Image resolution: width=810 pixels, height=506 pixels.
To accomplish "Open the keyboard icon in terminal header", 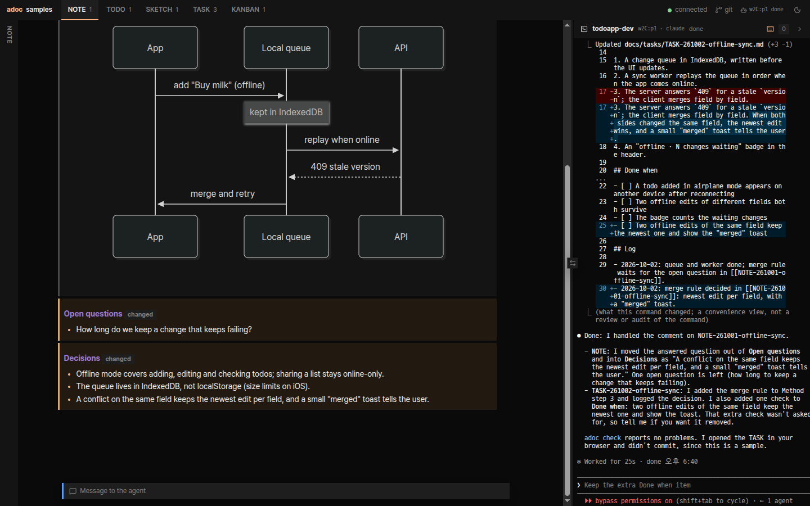I will click(x=770, y=29).
